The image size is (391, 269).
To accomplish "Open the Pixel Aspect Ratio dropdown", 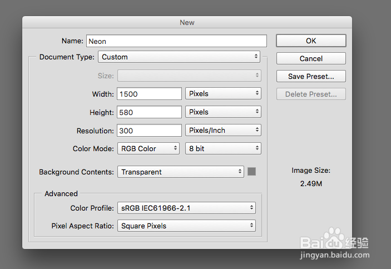I will click(x=186, y=226).
